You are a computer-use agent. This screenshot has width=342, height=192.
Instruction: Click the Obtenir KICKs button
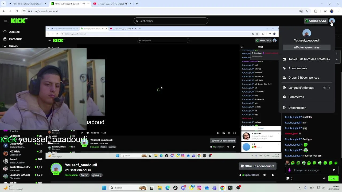pyautogui.click(x=316, y=21)
